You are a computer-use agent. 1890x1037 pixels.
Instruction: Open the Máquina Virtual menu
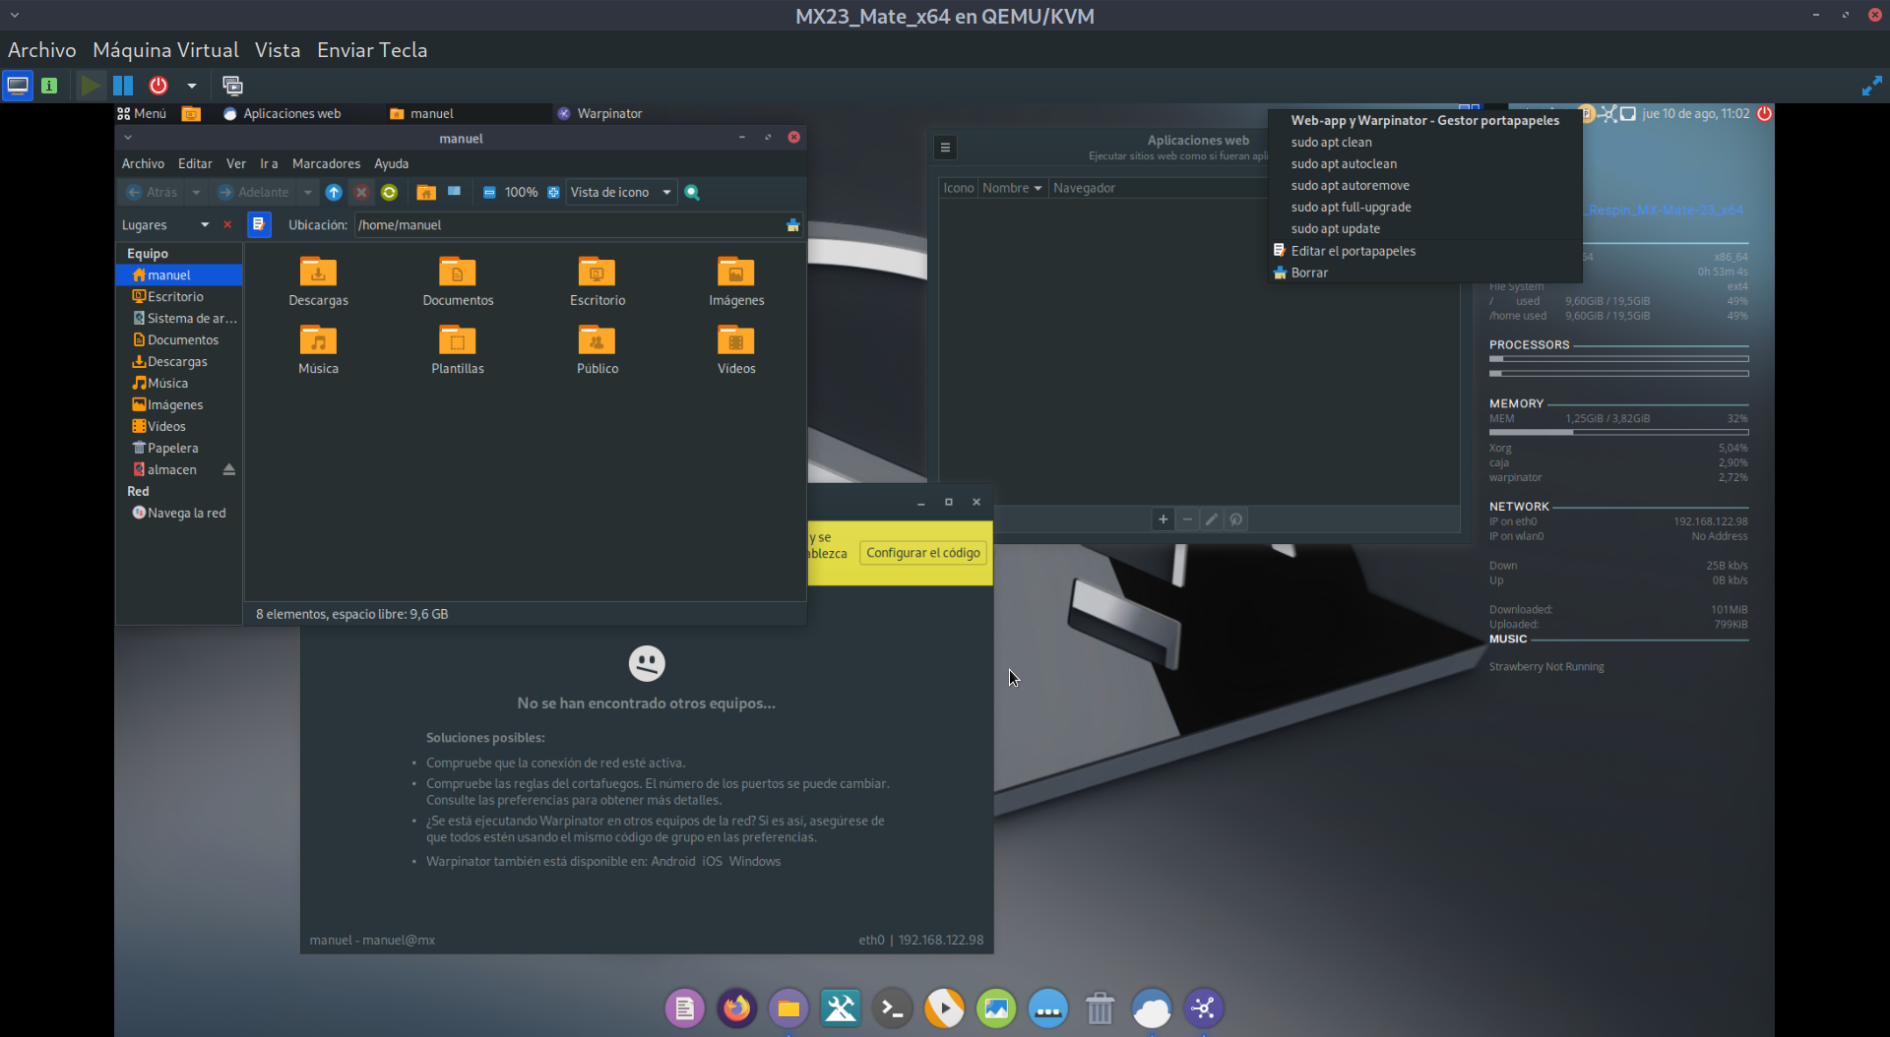[165, 50]
